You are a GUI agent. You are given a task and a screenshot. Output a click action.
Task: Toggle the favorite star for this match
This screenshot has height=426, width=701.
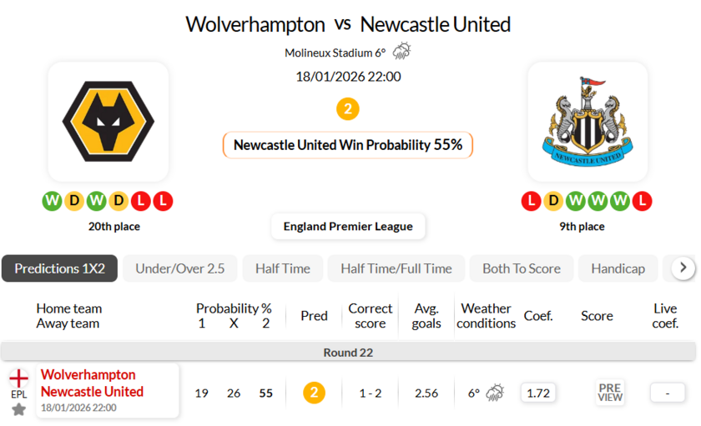click(18, 409)
